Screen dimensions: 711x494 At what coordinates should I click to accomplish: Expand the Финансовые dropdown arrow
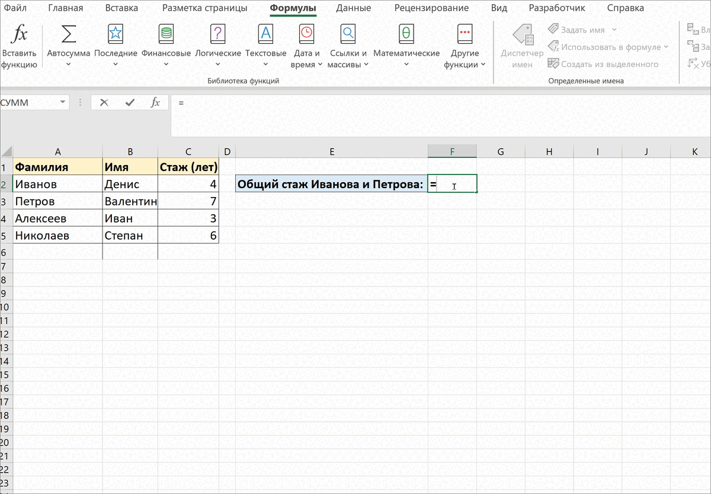pos(166,64)
